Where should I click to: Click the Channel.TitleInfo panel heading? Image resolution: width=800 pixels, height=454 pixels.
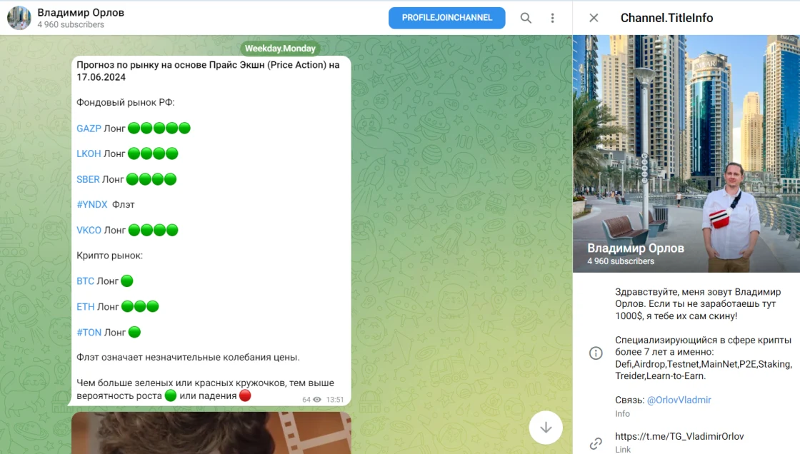[x=666, y=18]
